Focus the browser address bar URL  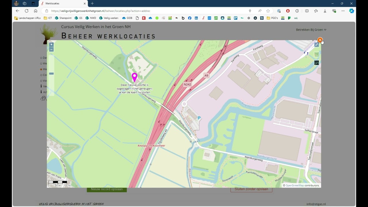coord(101,11)
